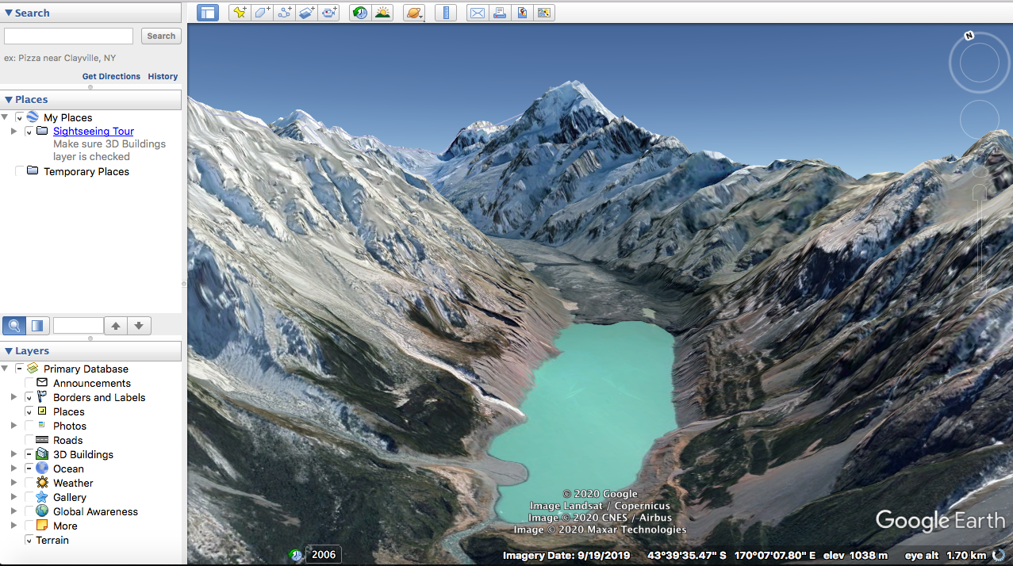The height and width of the screenshot is (566, 1013).
Task: Click the Email envelope toolbar icon
Action: (477, 13)
